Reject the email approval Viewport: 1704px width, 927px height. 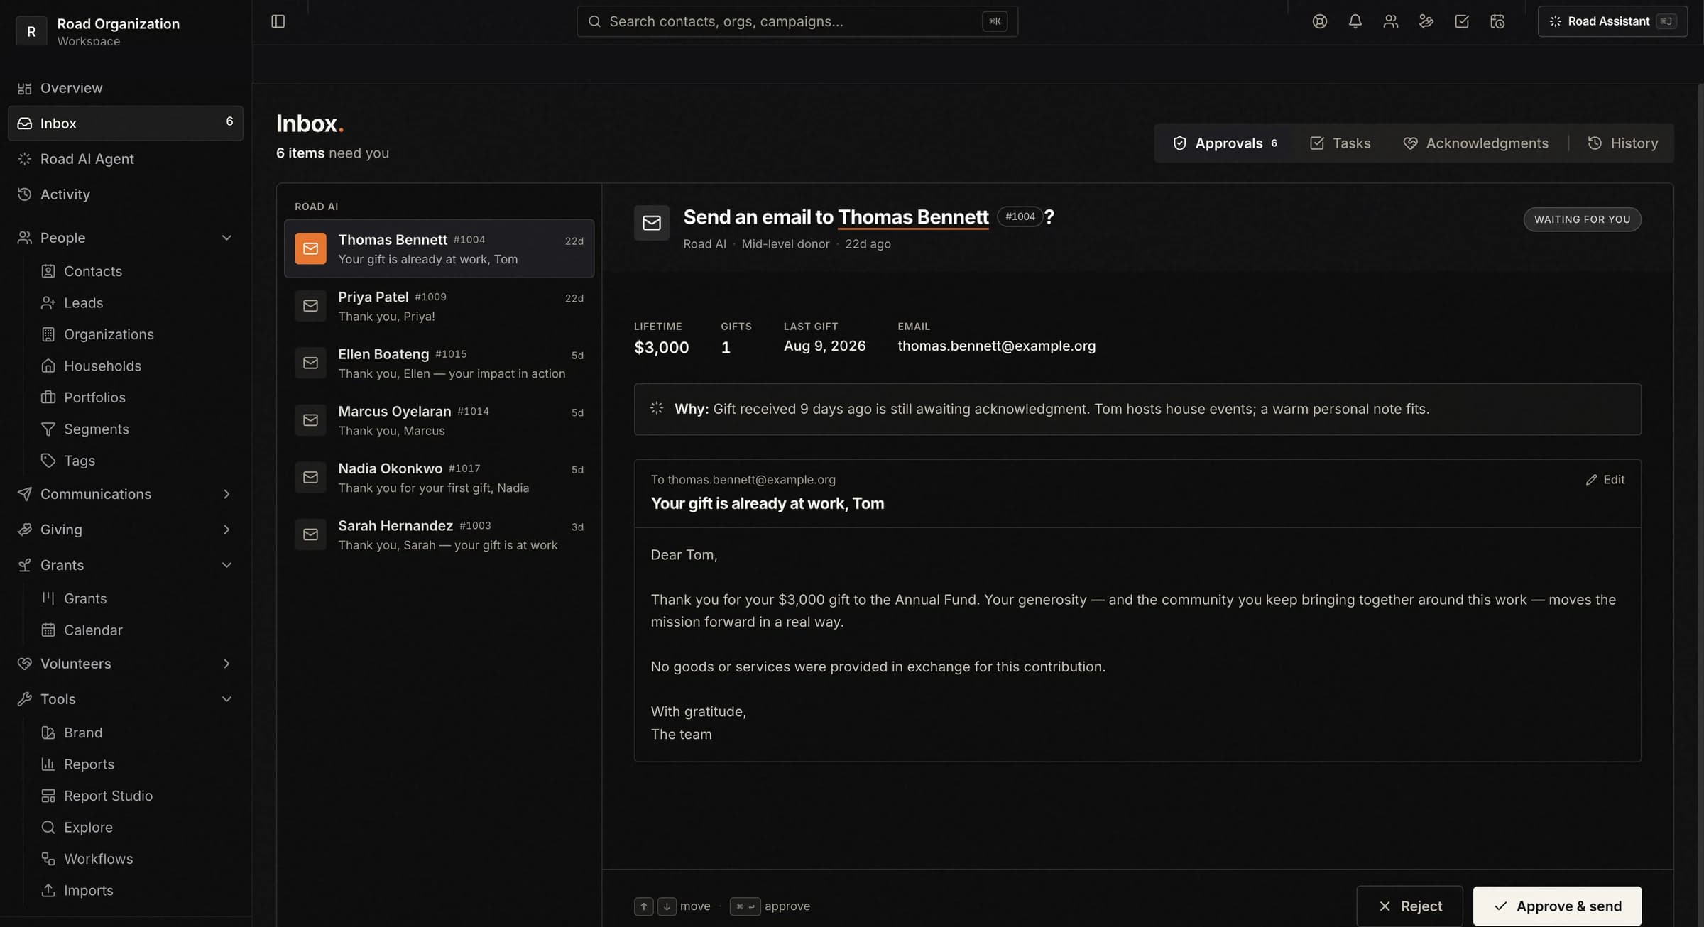[x=1409, y=906]
